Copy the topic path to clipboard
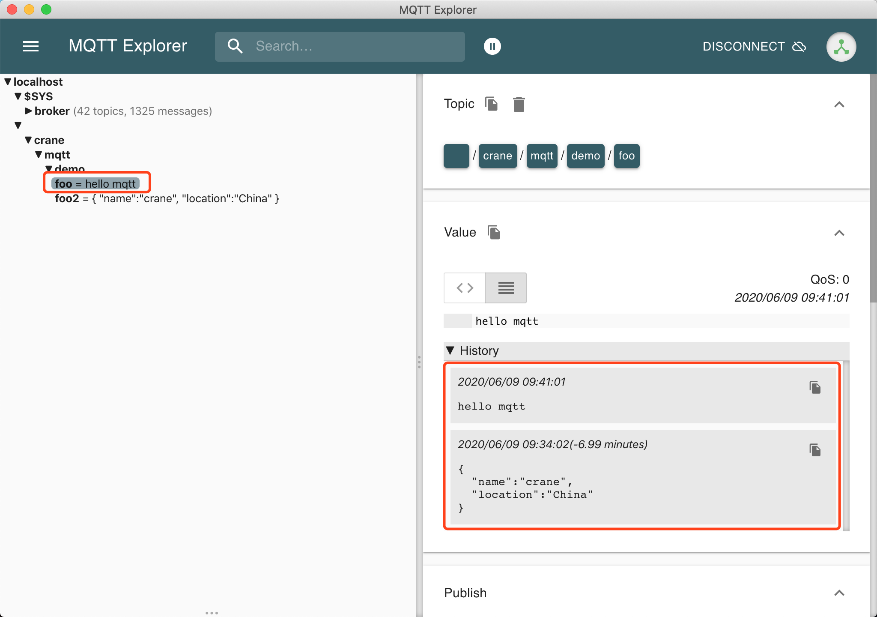The height and width of the screenshot is (617, 877). pyautogui.click(x=491, y=104)
